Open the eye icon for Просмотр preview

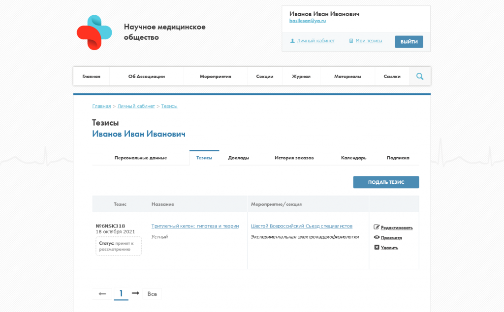377,237
